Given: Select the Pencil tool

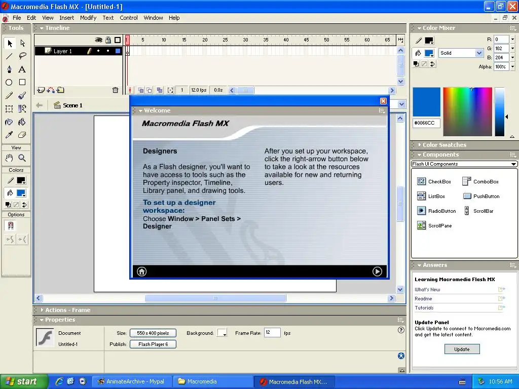Looking at the screenshot, I should pyautogui.click(x=9, y=96).
